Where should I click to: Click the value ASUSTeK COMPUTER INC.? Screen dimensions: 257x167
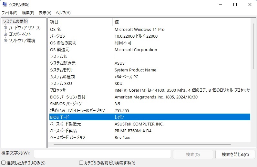pyautogui.click(x=139, y=124)
